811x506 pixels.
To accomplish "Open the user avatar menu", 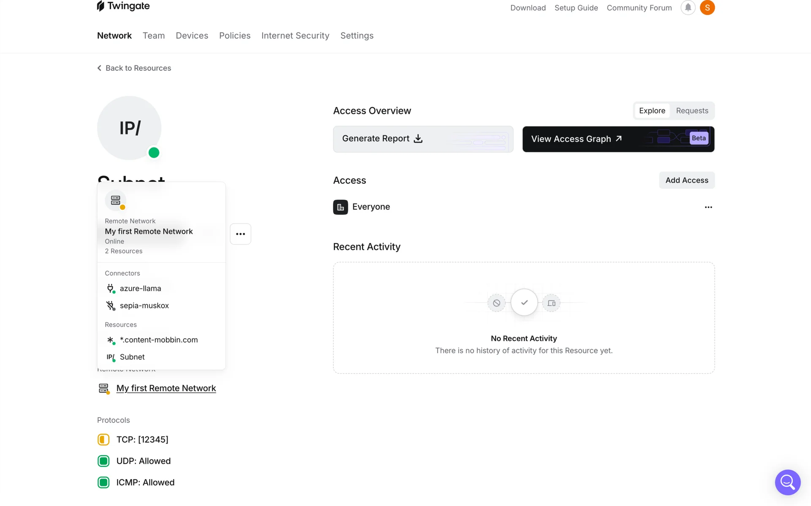I will 707,8.
